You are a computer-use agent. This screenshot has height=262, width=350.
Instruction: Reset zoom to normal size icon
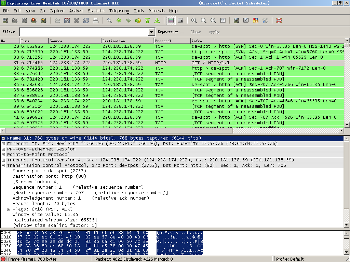[213, 20]
